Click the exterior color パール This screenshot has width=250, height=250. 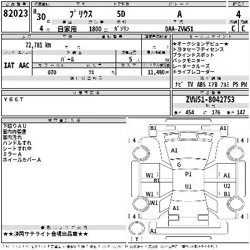pyautogui.click(x=67, y=59)
